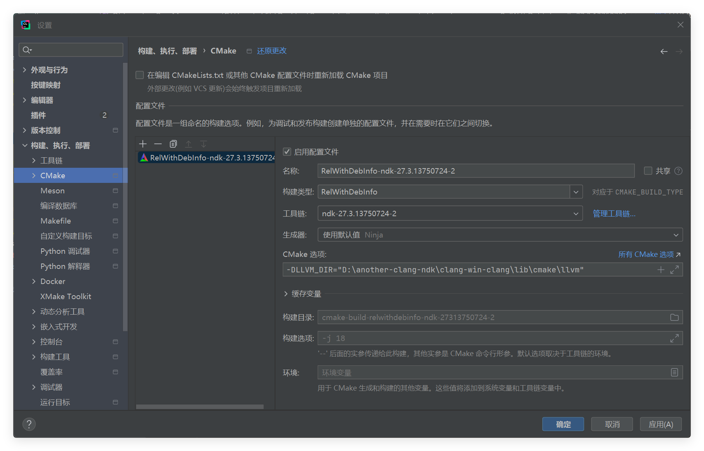Click the search icon in settings search
This screenshot has width=704, height=451.
(x=27, y=50)
